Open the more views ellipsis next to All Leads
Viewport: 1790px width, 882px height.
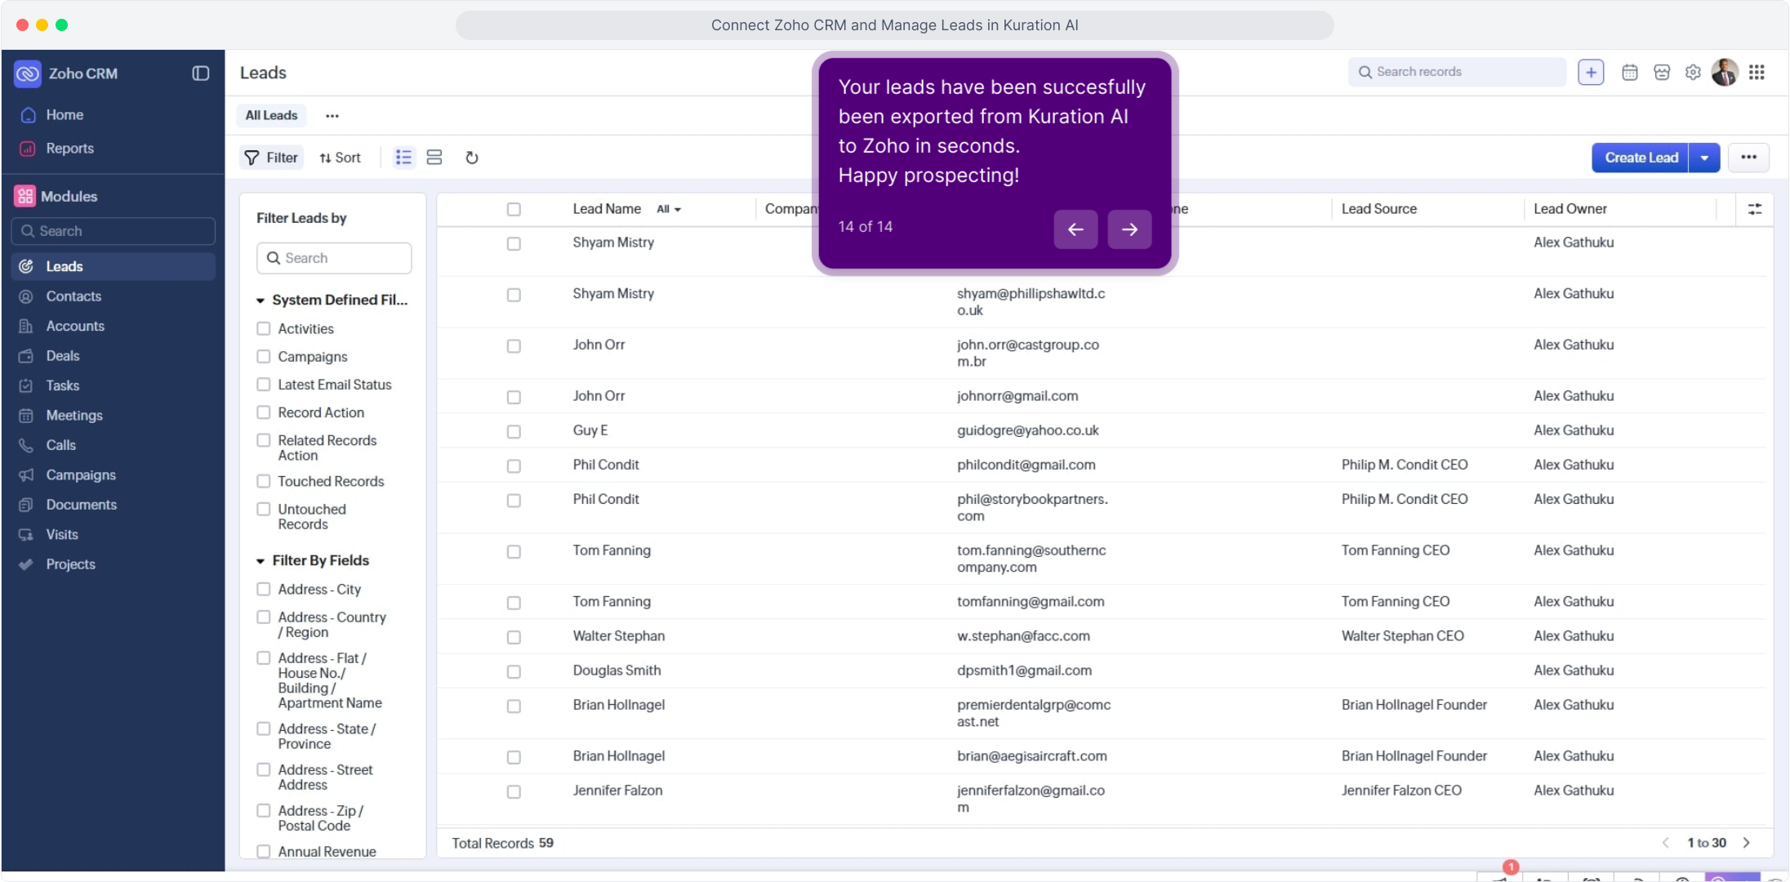332,116
